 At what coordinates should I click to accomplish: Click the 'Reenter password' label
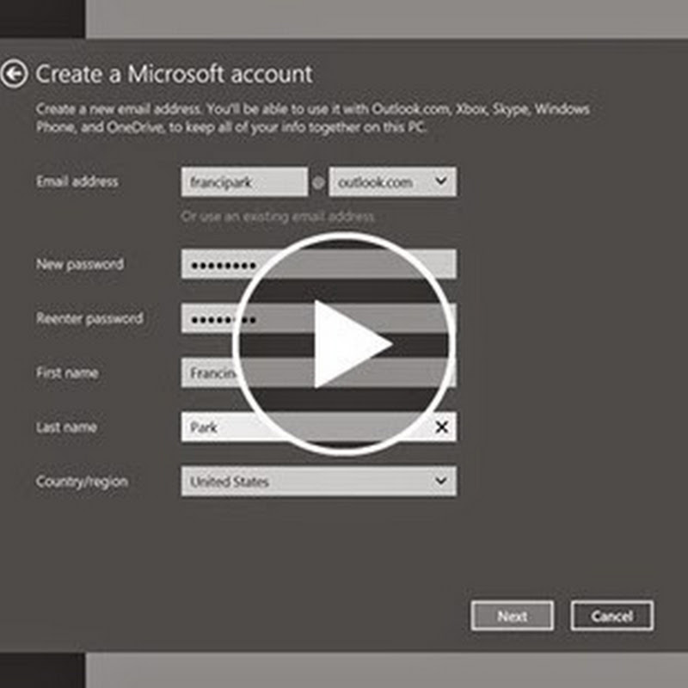click(89, 318)
